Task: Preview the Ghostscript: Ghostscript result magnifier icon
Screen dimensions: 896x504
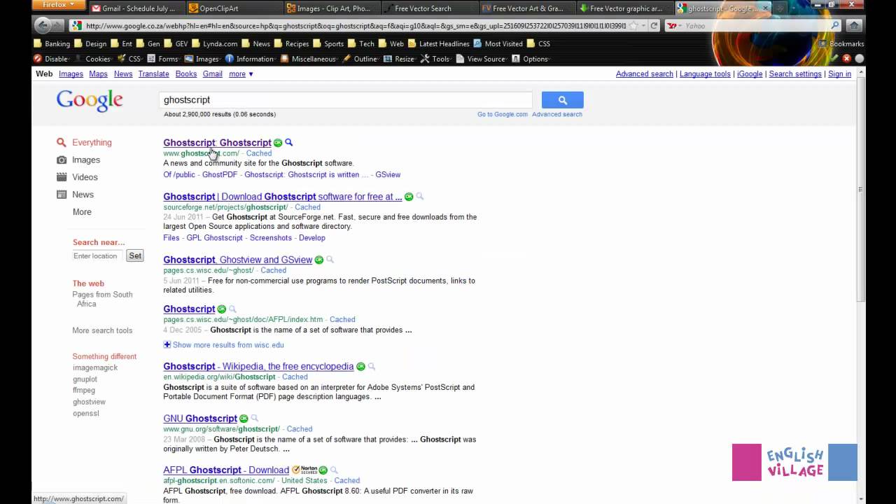Action: pos(289,143)
